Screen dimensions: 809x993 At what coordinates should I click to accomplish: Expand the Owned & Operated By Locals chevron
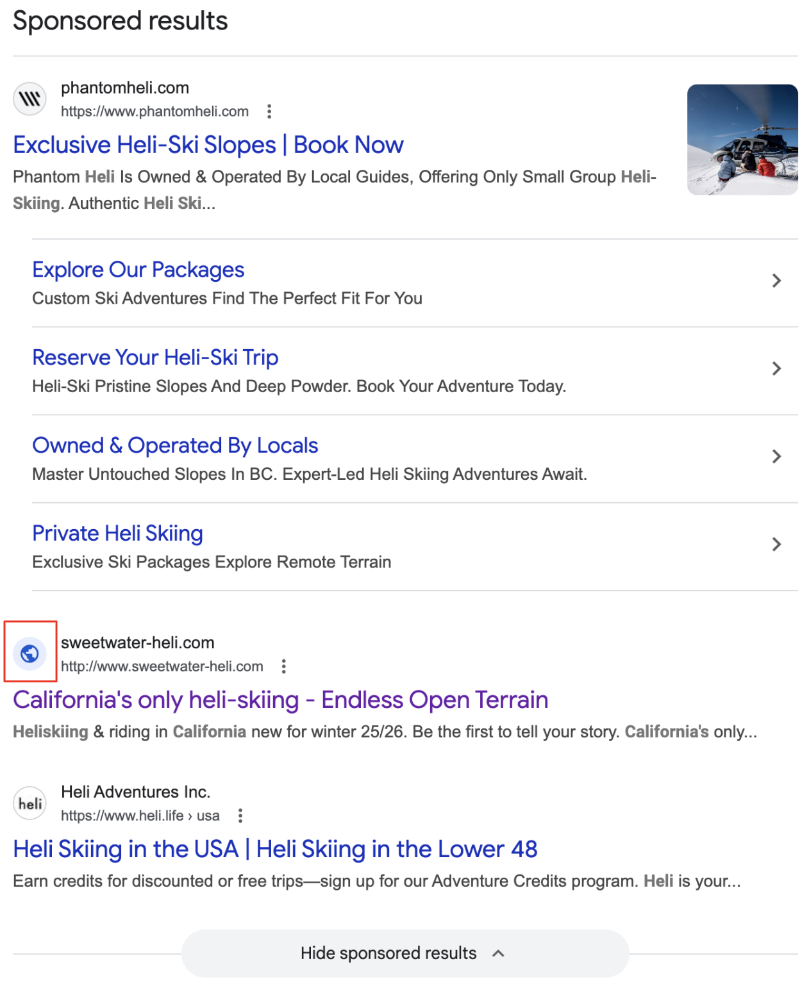click(x=776, y=456)
